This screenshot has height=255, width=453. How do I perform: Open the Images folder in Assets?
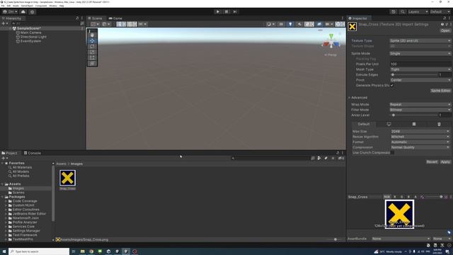coord(18,188)
